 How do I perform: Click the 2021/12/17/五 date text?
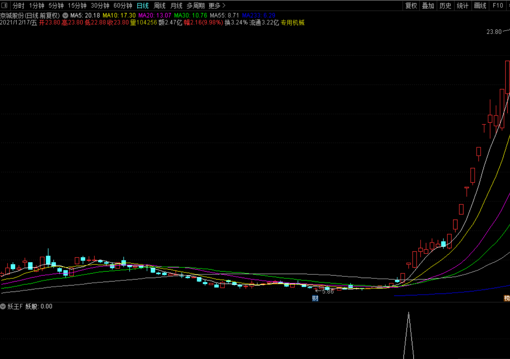point(19,23)
